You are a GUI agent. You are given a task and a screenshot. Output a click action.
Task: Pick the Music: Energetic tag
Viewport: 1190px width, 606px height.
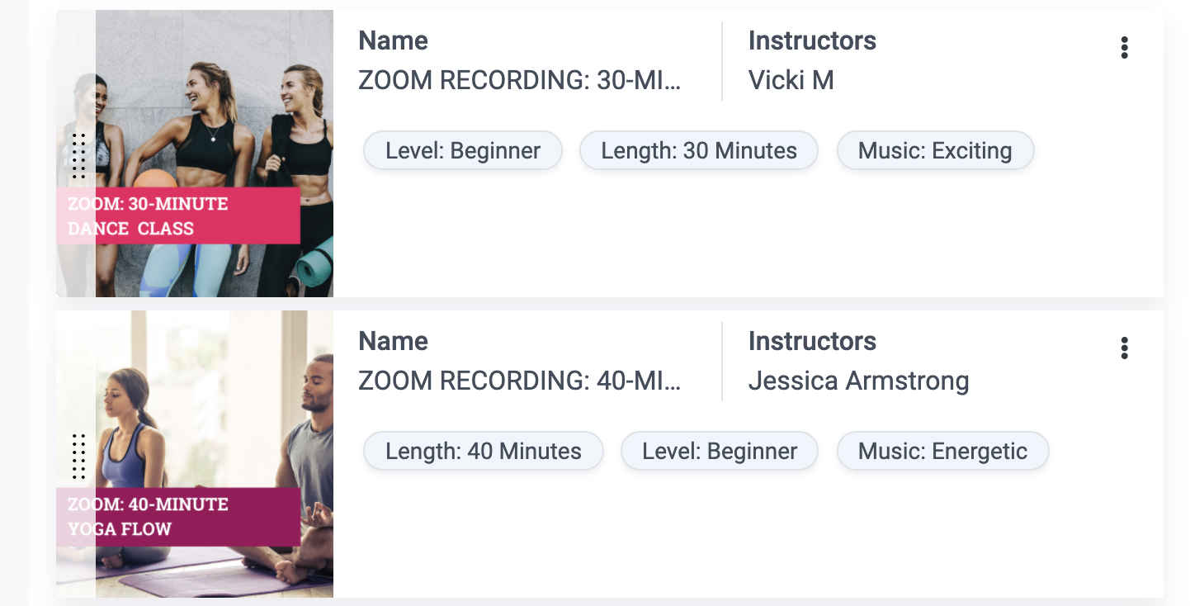tap(942, 452)
